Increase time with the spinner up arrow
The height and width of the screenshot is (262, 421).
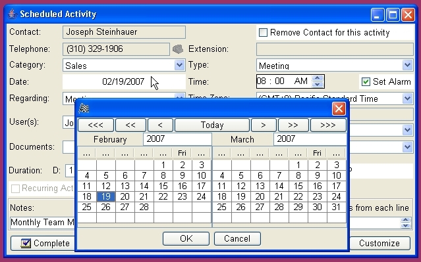tap(318, 78)
